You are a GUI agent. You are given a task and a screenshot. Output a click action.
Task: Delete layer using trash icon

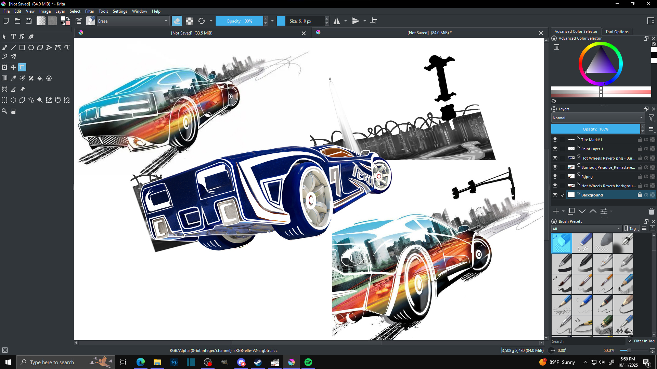click(651, 211)
